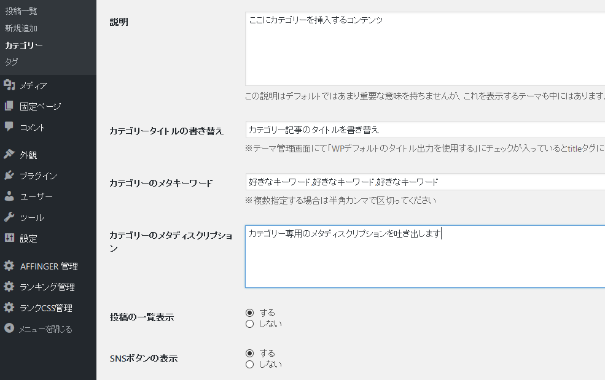This screenshot has height=380, width=605.
Task: Open カテゴリー in the sidebar submenu
Action: coord(24,45)
